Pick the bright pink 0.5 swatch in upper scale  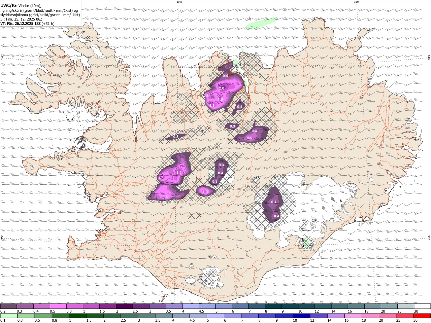pos(58,306)
